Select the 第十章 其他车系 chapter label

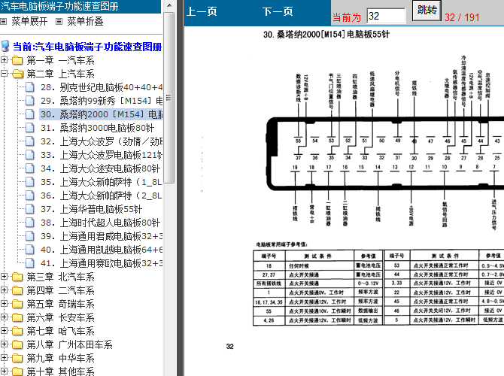[60, 371]
